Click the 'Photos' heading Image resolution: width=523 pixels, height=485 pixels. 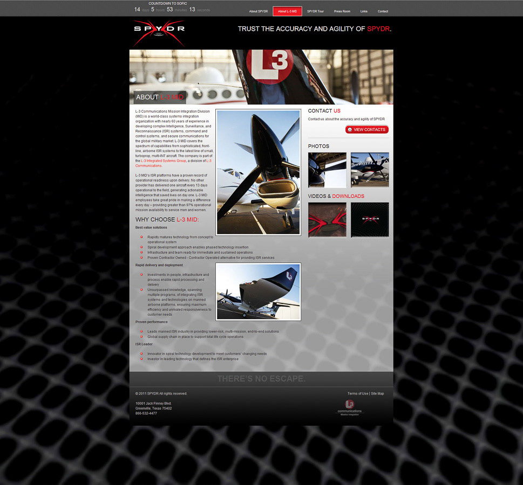point(318,146)
